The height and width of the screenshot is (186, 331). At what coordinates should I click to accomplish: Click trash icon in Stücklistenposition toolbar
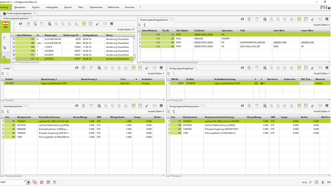pyautogui.click(x=91, y=106)
